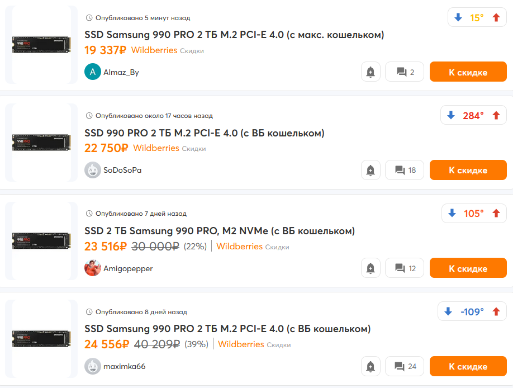513x388 pixels.
Task: Open the 12 comments on Amigopepper's deal
Action: point(405,268)
